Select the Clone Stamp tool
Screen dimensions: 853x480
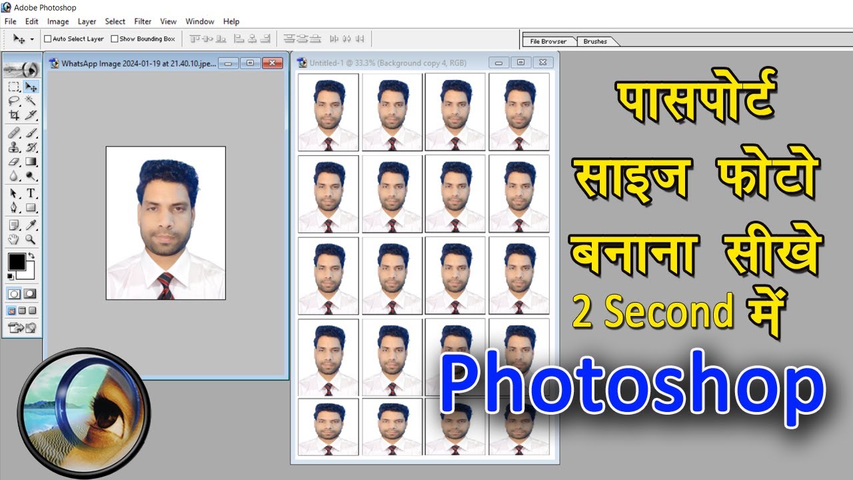pyautogui.click(x=14, y=147)
